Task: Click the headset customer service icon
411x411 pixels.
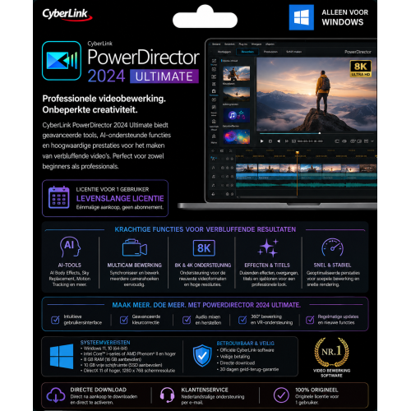Action: 167,395
